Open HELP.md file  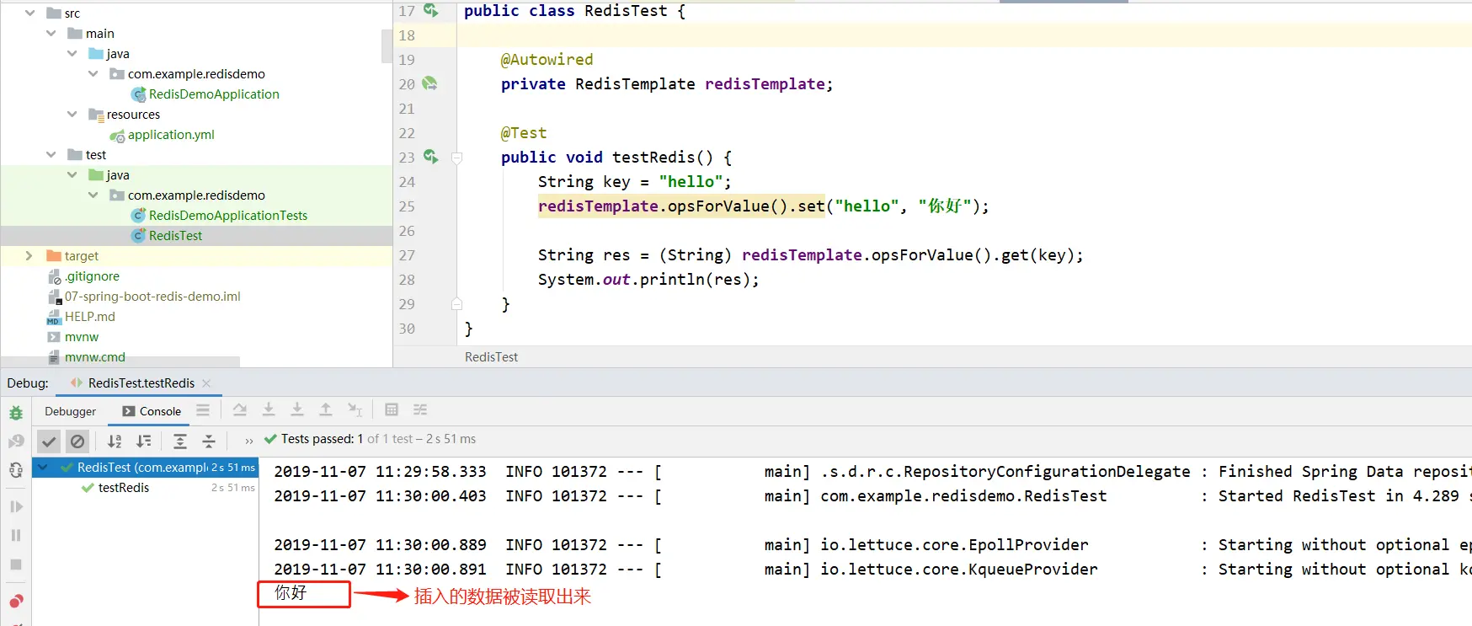[89, 316]
